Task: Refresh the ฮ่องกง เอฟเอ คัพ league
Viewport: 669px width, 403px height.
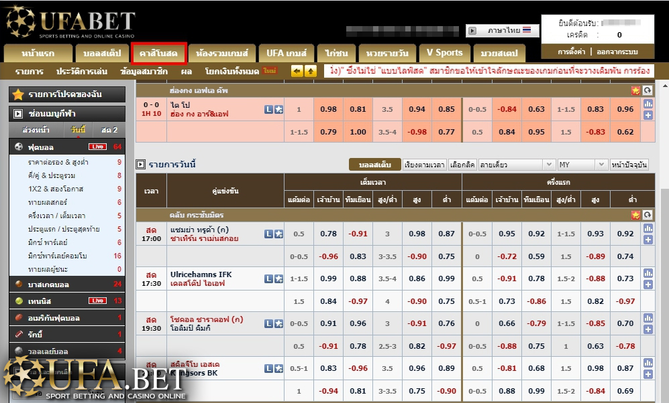Action: [648, 90]
